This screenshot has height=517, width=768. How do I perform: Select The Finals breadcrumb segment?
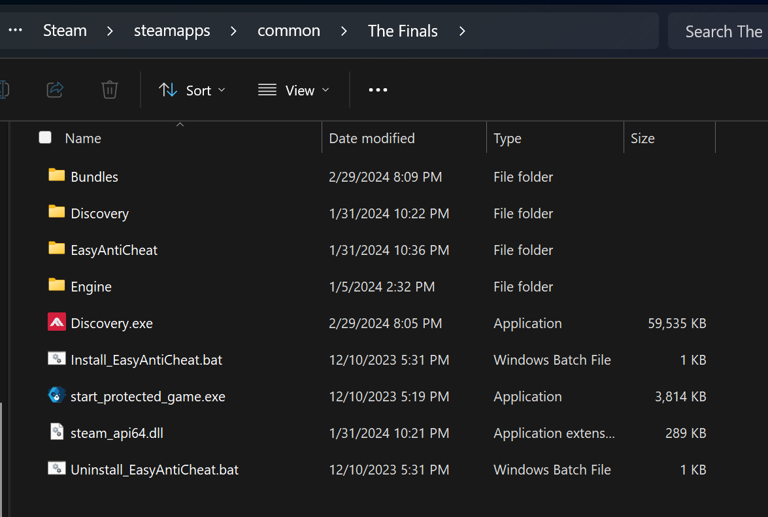[x=403, y=31]
